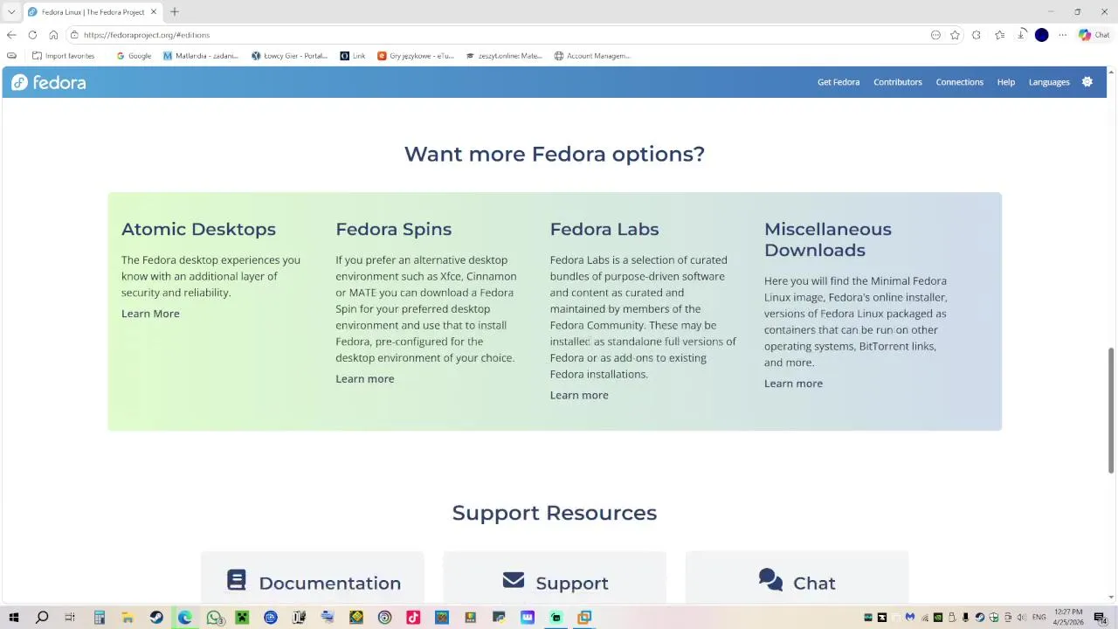The height and width of the screenshot is (629, 1118).
Task: Open Copilot Chat button
Action: (x=1094, y=35)
